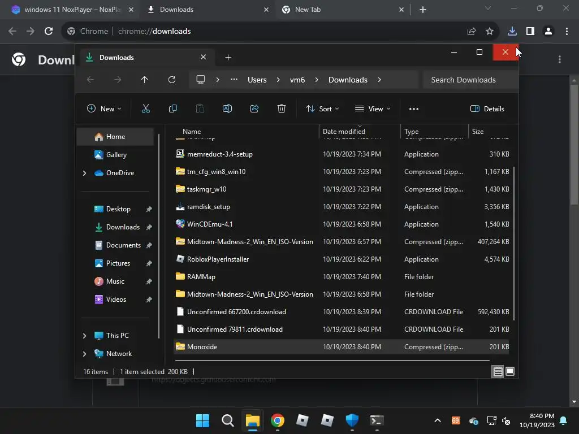Expand OneDrive in navigation pane
Image resolution: width=579 pixels, height=434 pixels.
(84, 173)
